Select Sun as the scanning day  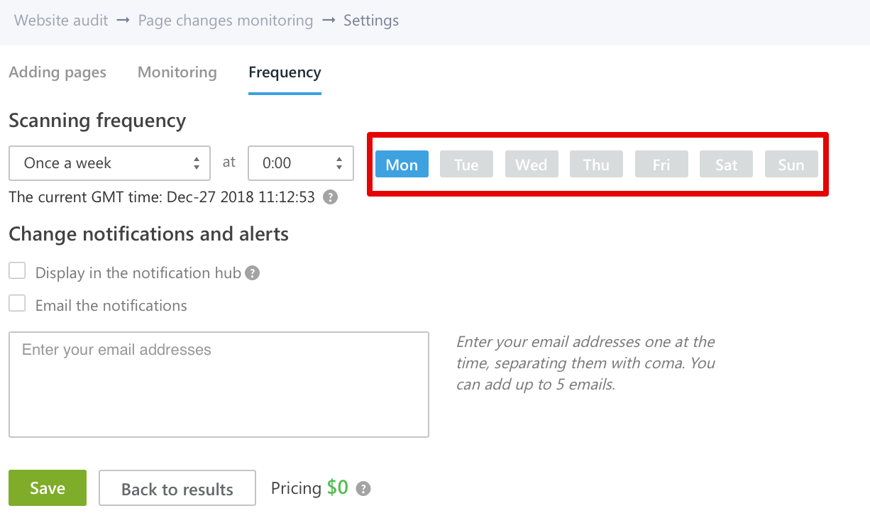click(x=791, y=165)
